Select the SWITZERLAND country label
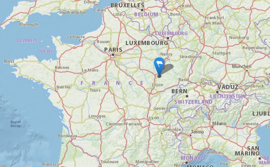Screen dimensions: 270x167 [x=193, y=102]
